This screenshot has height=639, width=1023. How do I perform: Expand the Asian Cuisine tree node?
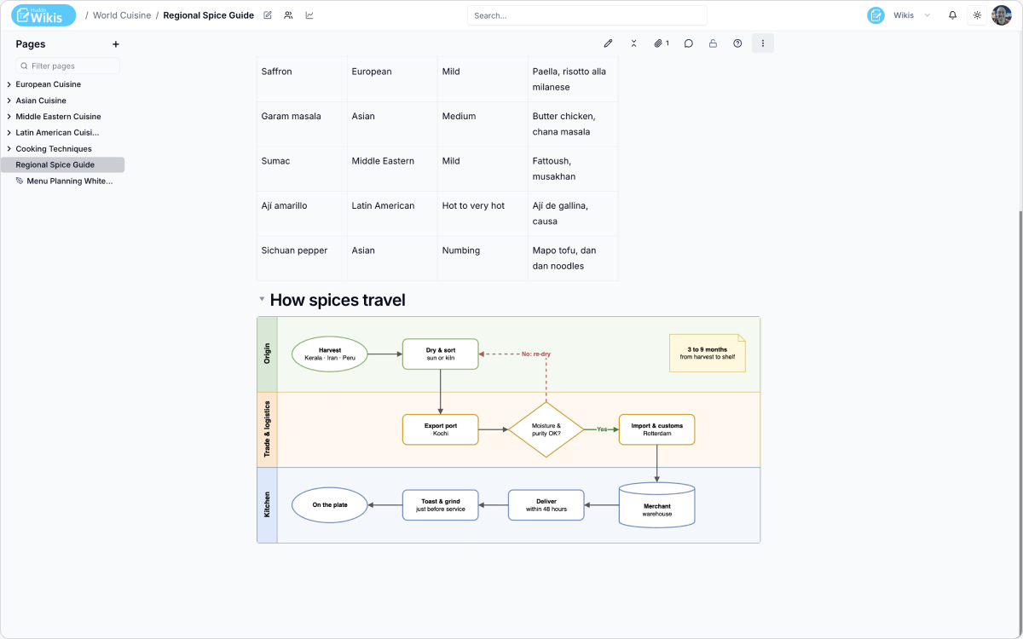pyautogui.click(x=9, y=101)
